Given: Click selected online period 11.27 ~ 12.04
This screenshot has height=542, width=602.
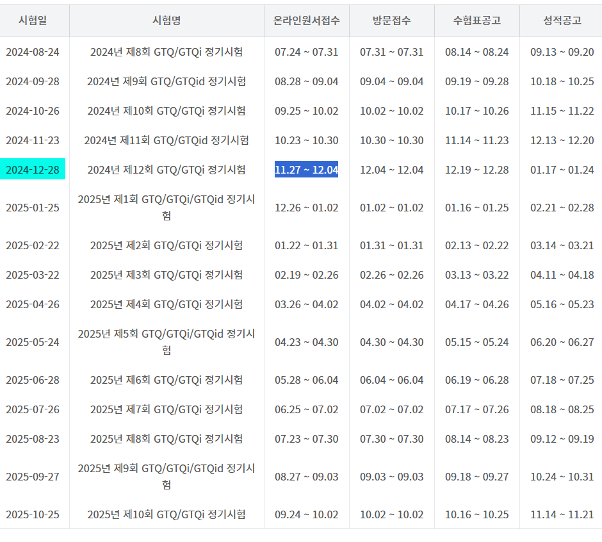Looking at the screenshot, I should click(x=306, y=169).
